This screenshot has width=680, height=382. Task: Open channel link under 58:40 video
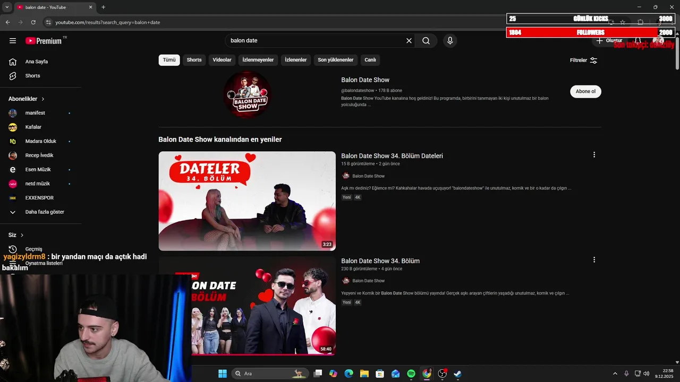click(x=368, y=281)
